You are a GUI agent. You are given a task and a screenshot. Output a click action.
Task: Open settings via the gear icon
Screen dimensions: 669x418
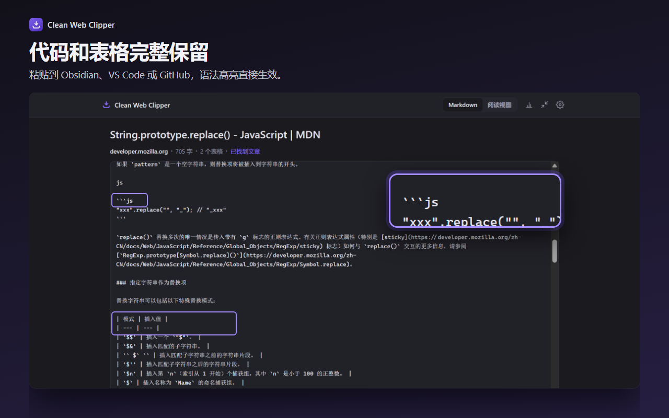(560, 104)
